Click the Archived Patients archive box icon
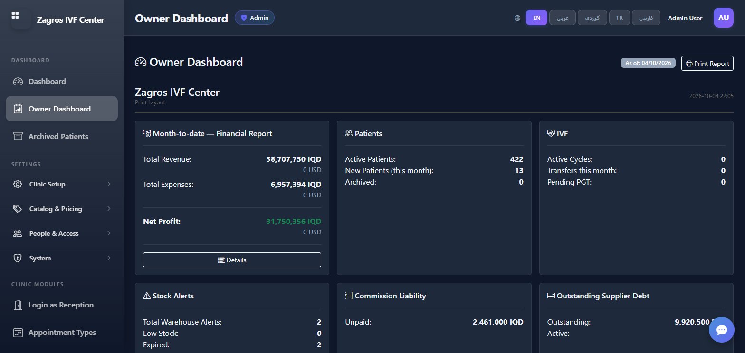Viewport: 745px width, 353px height. point(18,136)
